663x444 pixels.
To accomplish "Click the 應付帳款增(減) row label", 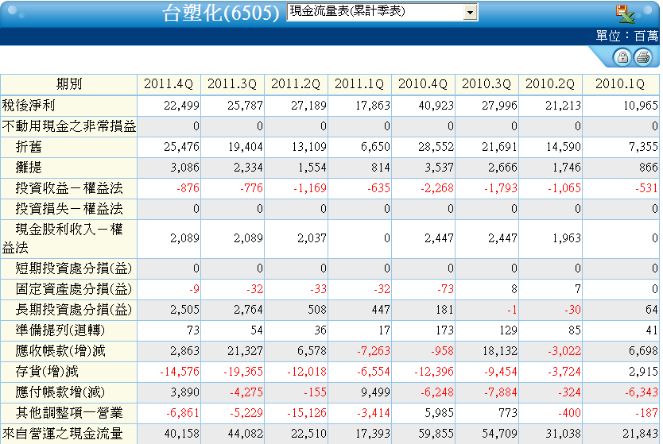I will tap(60, 392).
